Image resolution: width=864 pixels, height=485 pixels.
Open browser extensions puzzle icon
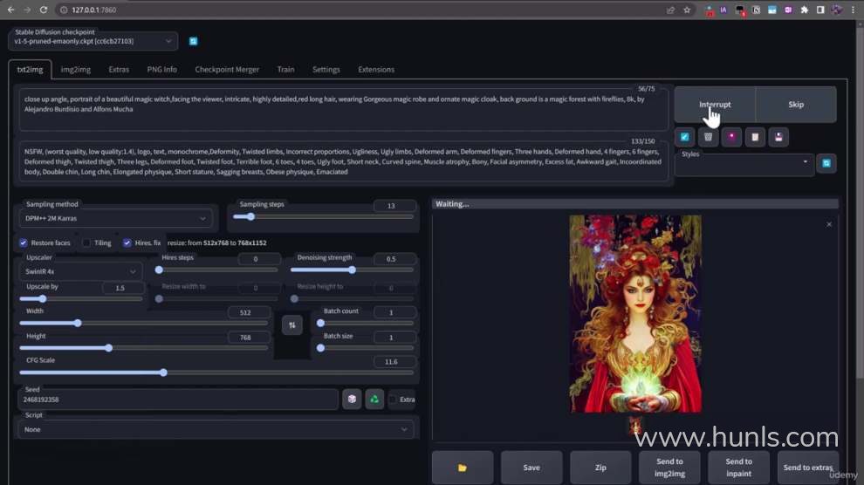click(805, 10)
